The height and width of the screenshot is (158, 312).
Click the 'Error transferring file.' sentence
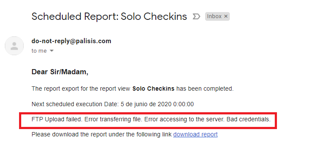(113, 119)
